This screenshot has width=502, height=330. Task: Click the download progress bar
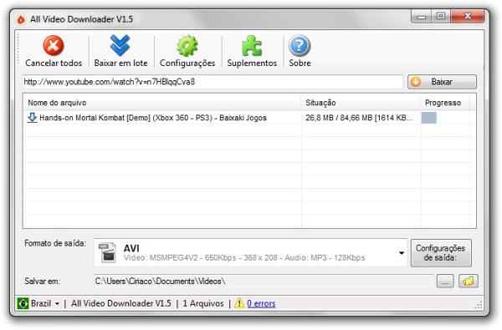pos(429,118)
